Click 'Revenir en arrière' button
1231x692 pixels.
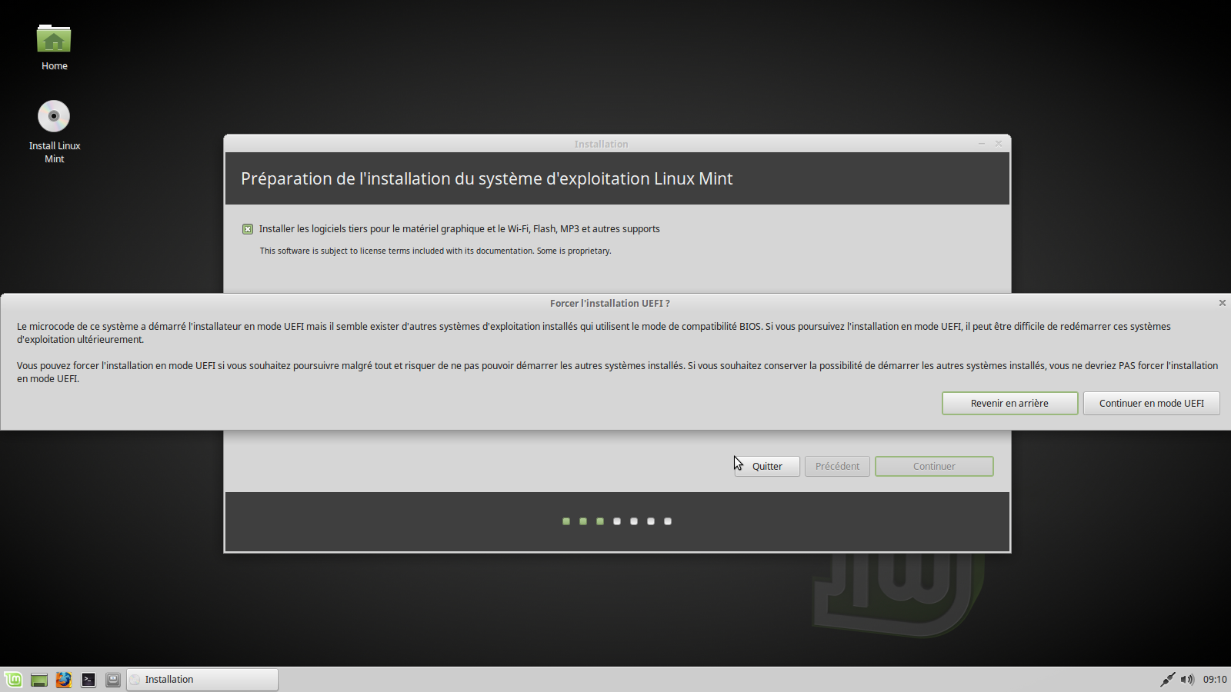(1009, 404)
